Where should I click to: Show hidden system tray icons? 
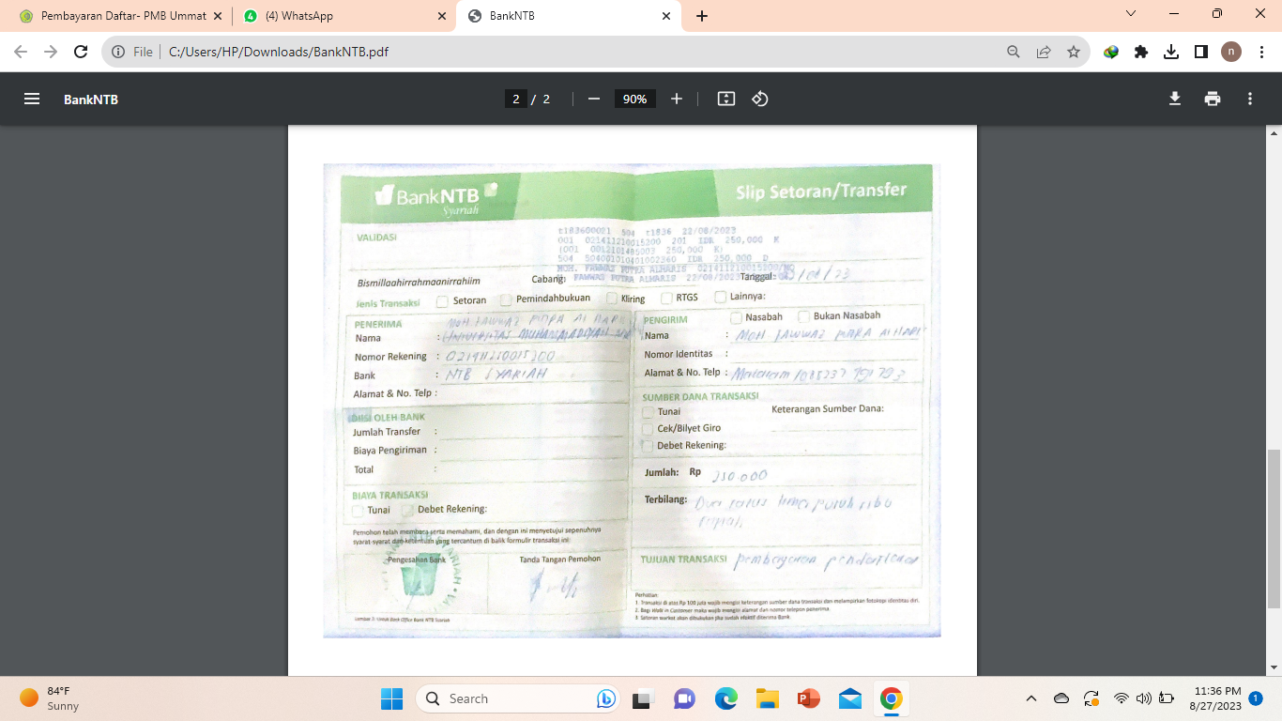coord(1031,698)
